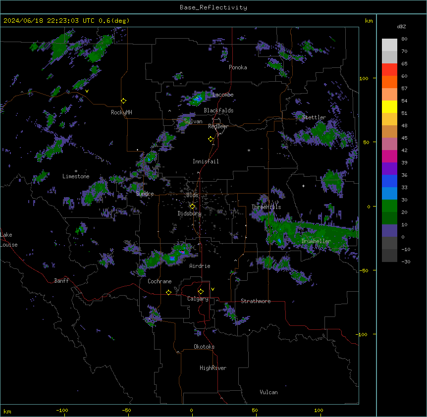The image size is (427, 417).
Task: Select the Blackfalds label
Action: click(218, 110)
